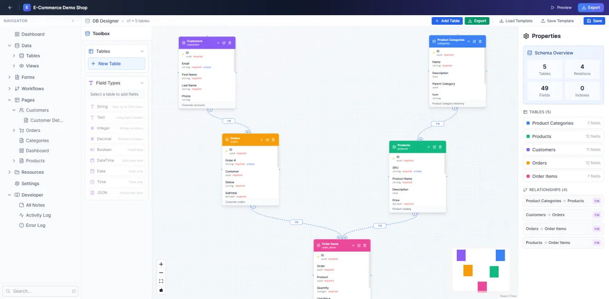Fit the diagram to view
Screen dimensions: 609x299
coord(161,281)
